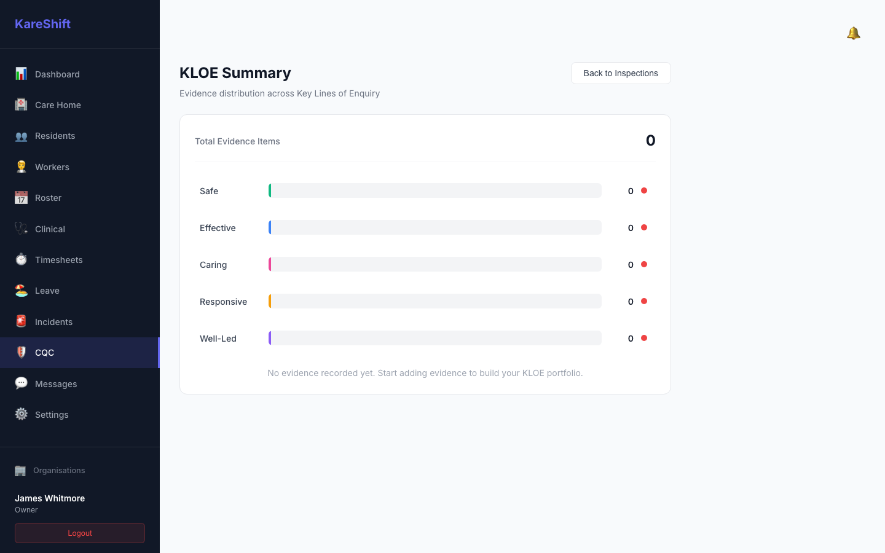Click the red Logout button
Viewport: 885px width, 553px height.
pyautogui.click(x=80, y=533)
